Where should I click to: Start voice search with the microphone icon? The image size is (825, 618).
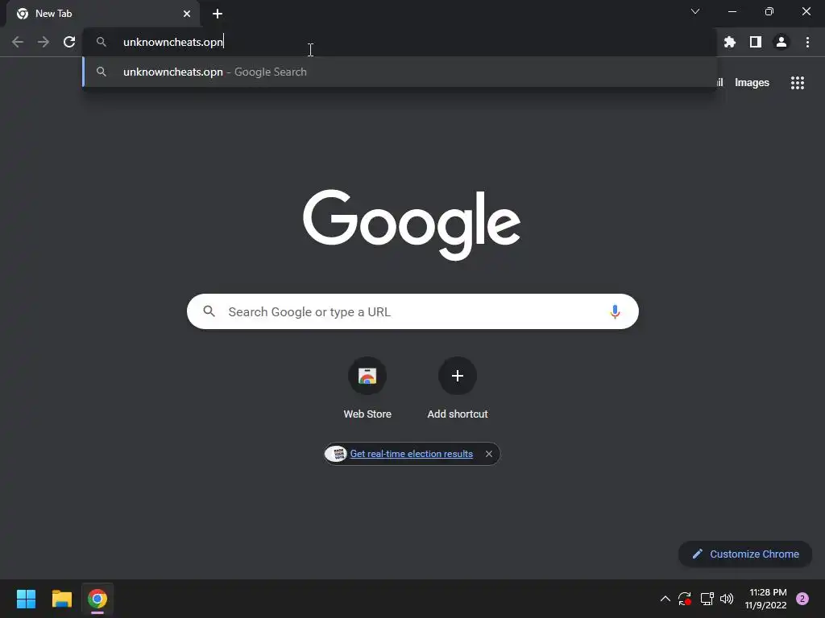[x=615, y=311]
